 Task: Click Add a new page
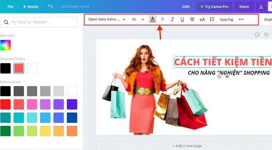(x=187, y=146)
